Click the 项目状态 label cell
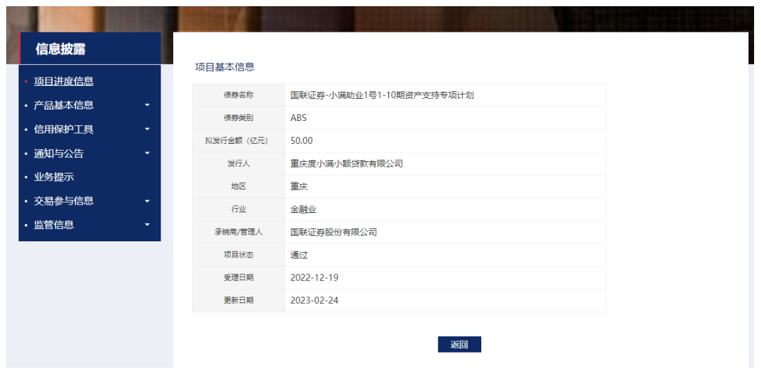 coord(238,254)
